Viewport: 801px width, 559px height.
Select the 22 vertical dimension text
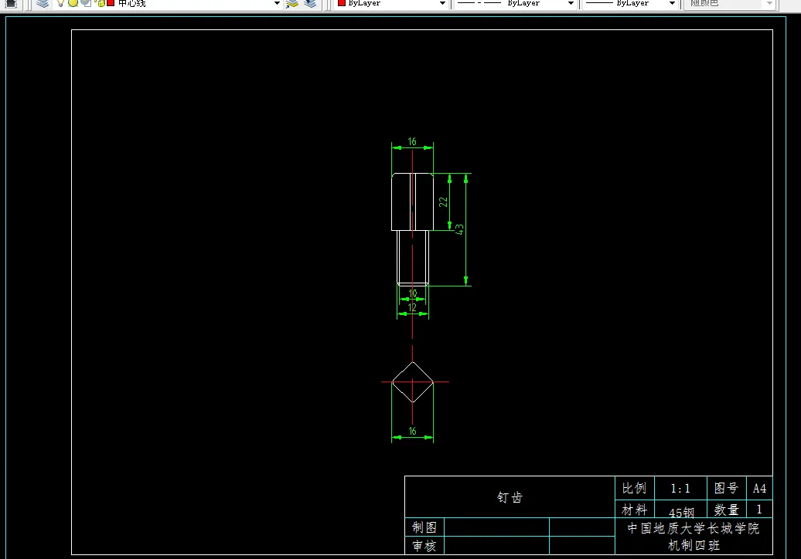pyautogui.click(x=443, y=202)
